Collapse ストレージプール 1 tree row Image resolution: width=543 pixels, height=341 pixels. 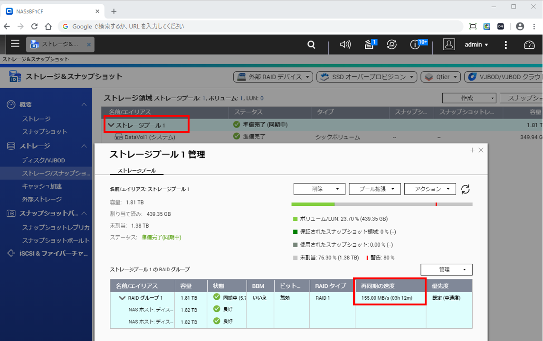(111, 125)
